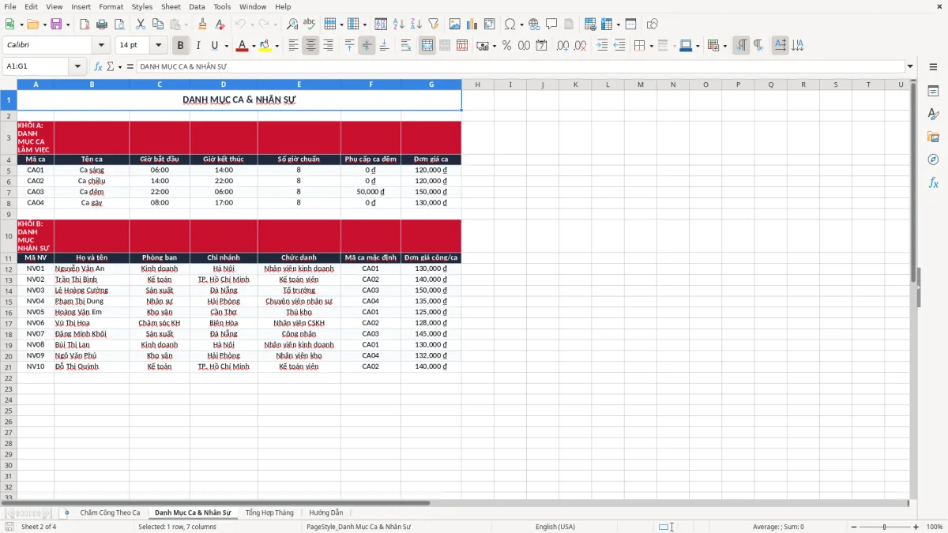
Task: Open the Borders dropdown arrow
Action: (x=653, y=46)
